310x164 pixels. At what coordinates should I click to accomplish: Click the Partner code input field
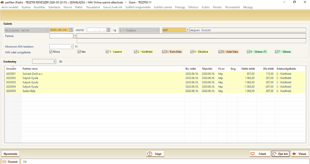61,36
